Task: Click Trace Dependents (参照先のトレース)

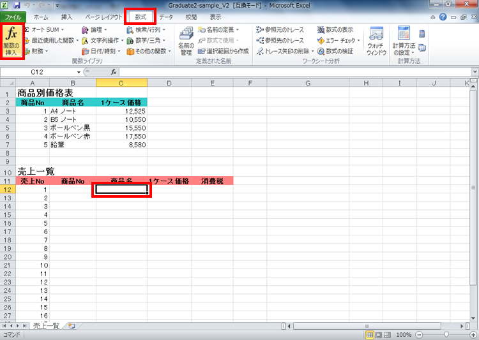Action: click(x=280, y=40)
